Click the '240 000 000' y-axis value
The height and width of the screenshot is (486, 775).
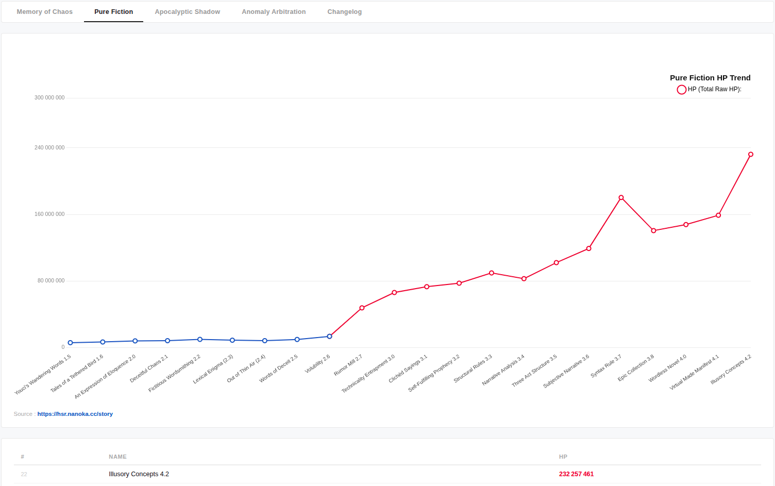click(x=49, y=148)
